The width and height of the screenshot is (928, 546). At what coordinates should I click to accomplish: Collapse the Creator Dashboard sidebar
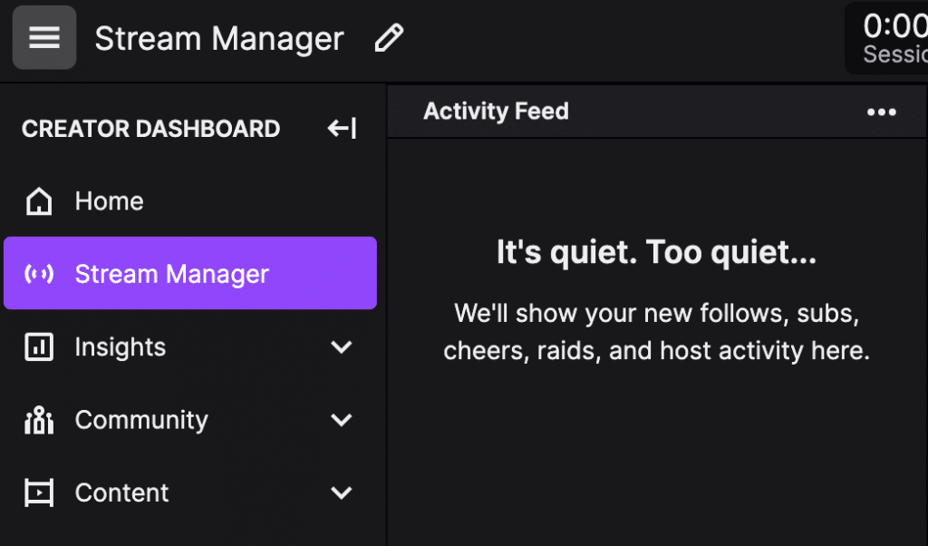pyautogui.click(x=341, y=128)
